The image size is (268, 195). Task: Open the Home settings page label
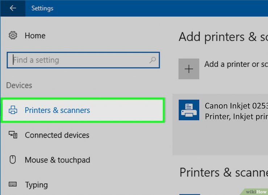click(35, 36)
